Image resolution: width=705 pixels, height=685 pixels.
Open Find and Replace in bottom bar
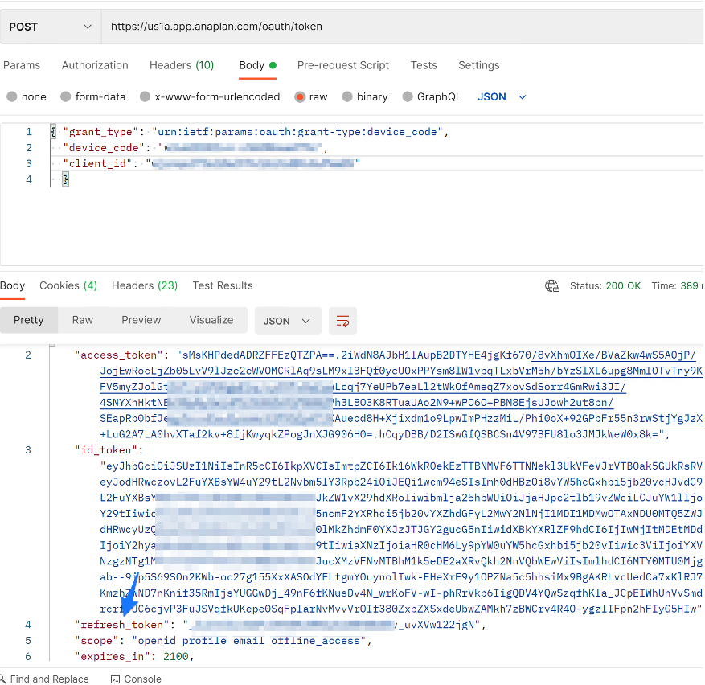pos(44,679)
